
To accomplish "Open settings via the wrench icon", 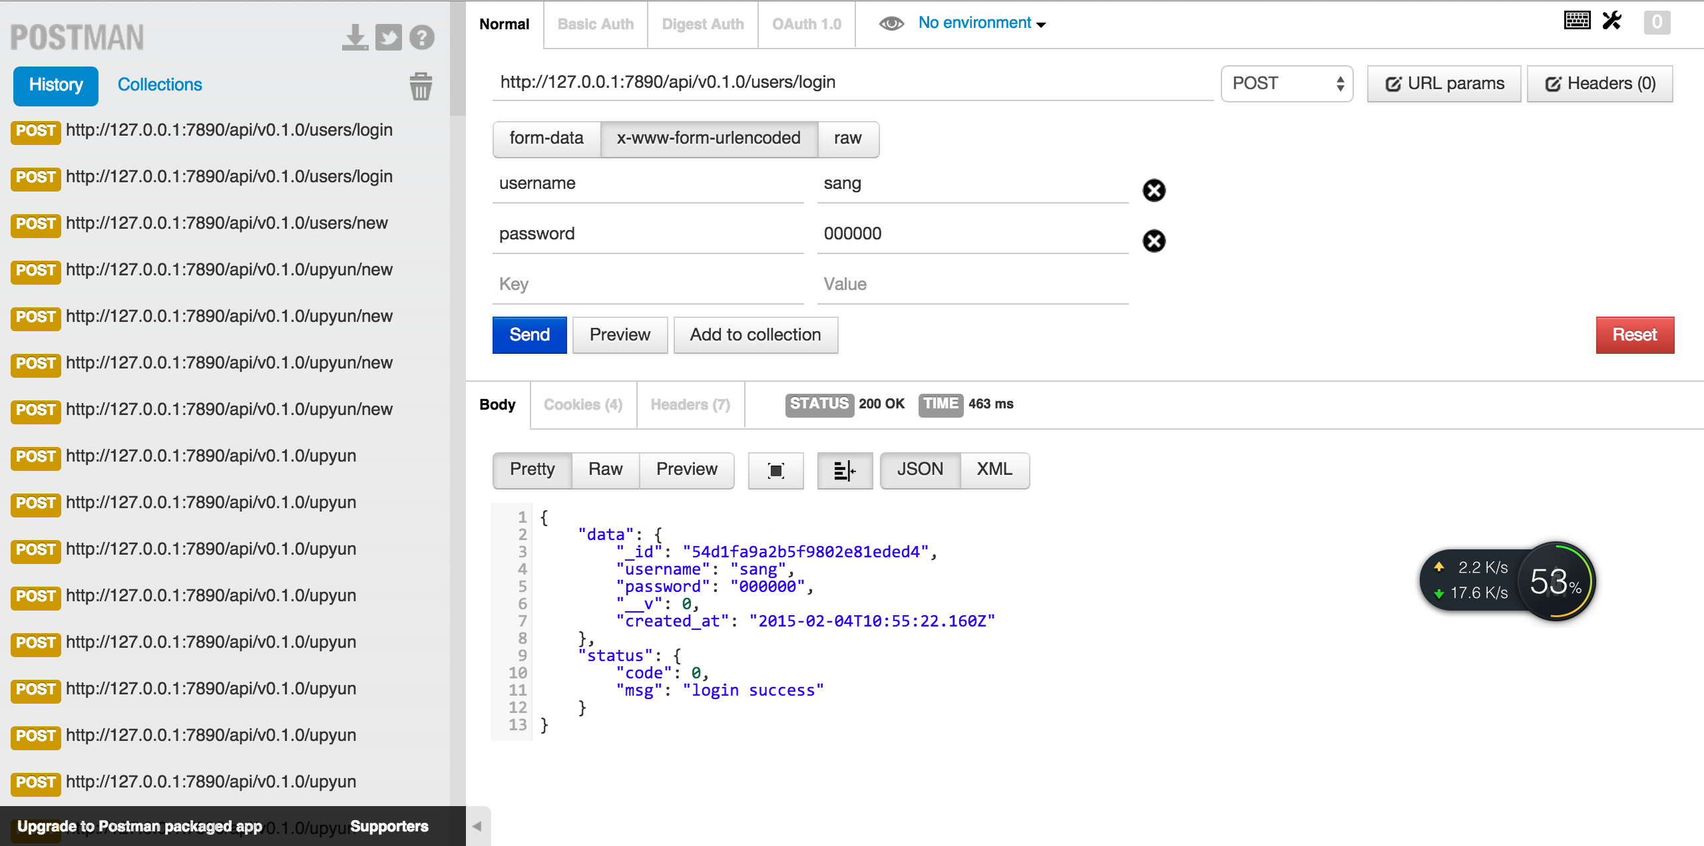I will 1611,21.
